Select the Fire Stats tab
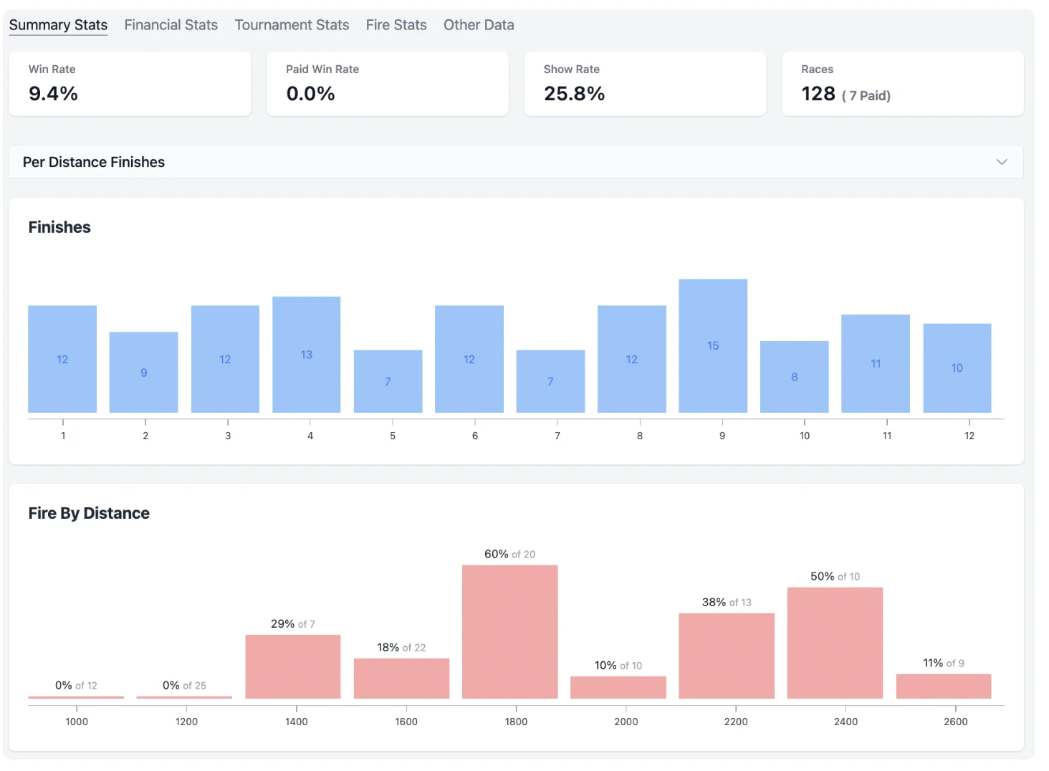This screenshot has width=1049, height=771. 396,25
